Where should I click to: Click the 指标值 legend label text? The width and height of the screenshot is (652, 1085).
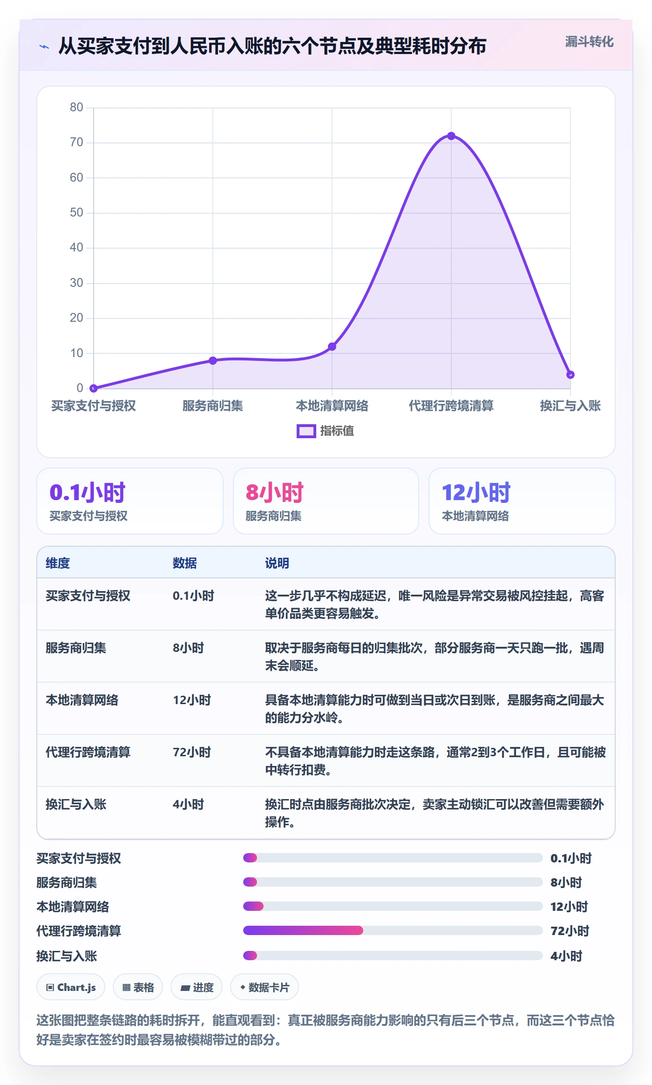pyautogui.click(x=337, y=431)
